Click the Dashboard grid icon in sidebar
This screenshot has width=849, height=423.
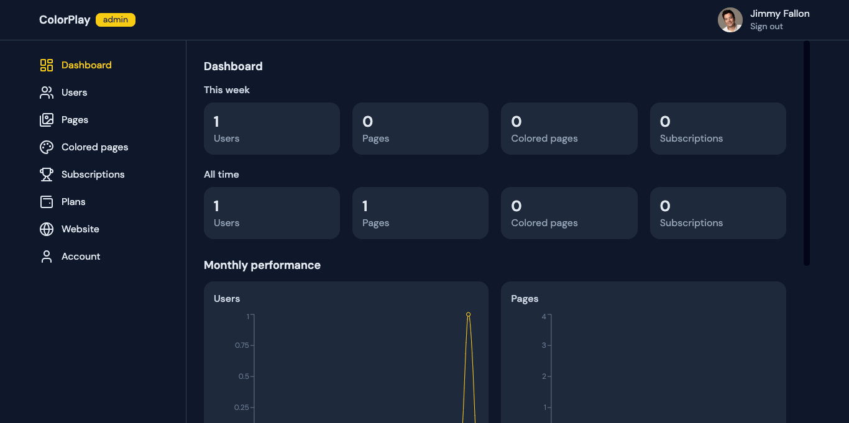click(x=47, y=65)
